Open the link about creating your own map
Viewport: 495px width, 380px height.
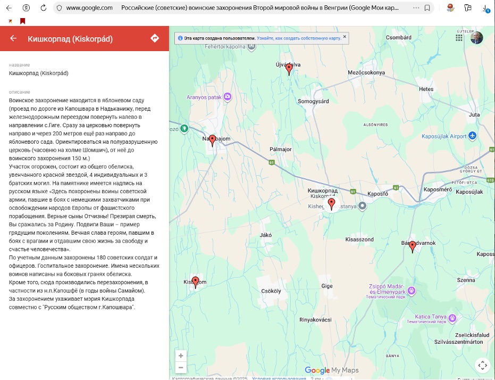[298, 38]
